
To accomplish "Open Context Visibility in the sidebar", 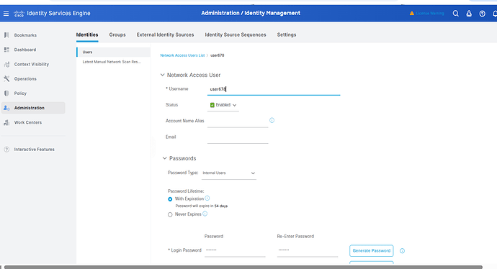I will click(x=32, y=64).
